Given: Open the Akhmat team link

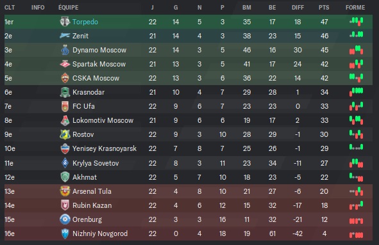Looking at the screenshot, I should point(85,177).
